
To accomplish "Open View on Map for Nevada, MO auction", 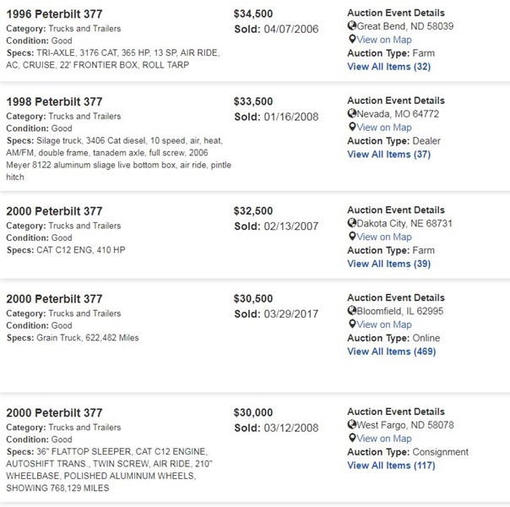I will pos(384,128).
